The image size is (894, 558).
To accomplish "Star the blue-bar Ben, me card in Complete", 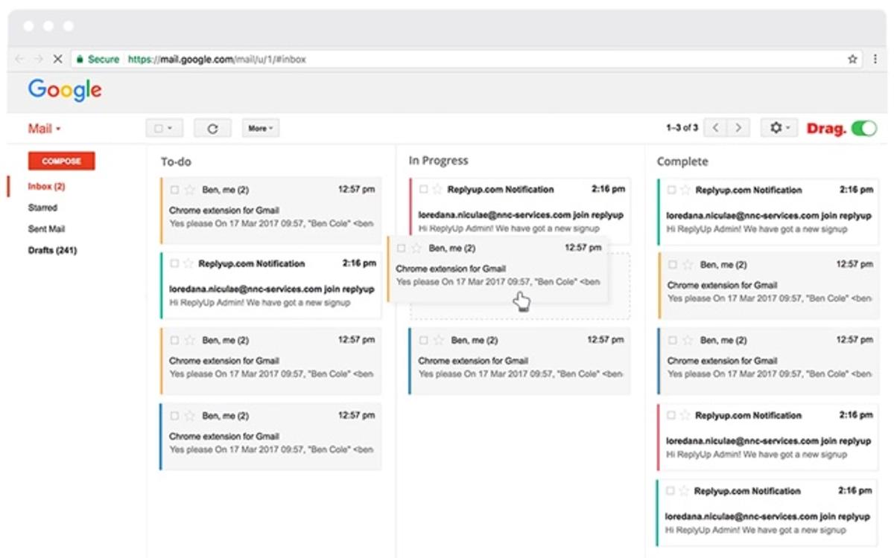I will click(688, 340).
